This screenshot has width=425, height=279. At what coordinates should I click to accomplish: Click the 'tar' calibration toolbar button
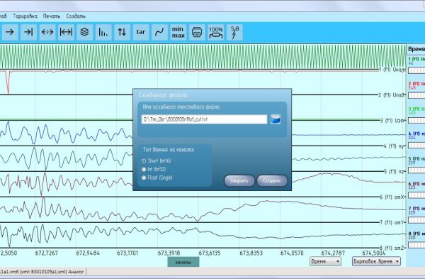click(x=141, y=32)
